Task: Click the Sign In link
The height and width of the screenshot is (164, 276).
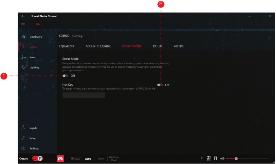Action: coord(33,128)
